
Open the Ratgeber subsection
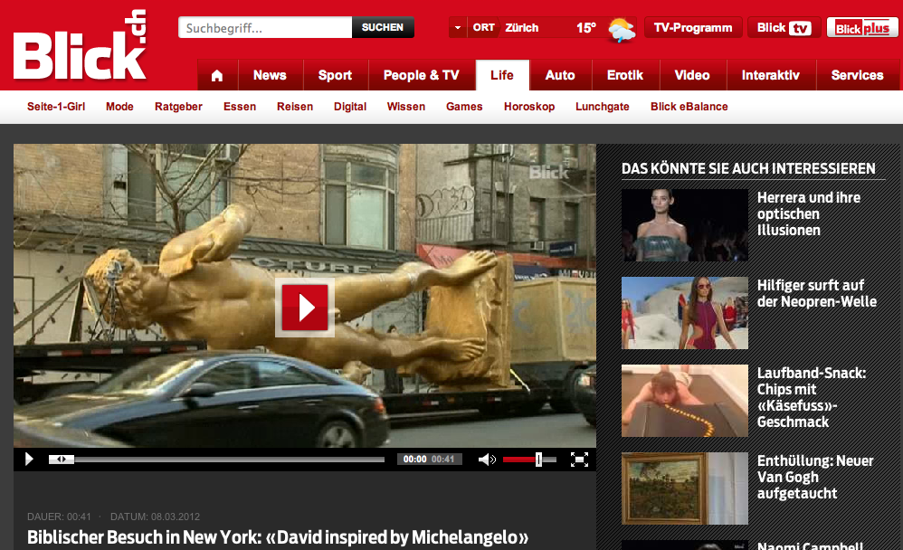pos(178,107)
